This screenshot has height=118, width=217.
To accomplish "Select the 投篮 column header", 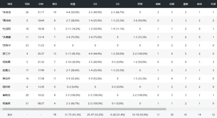I will coord(72,4).
